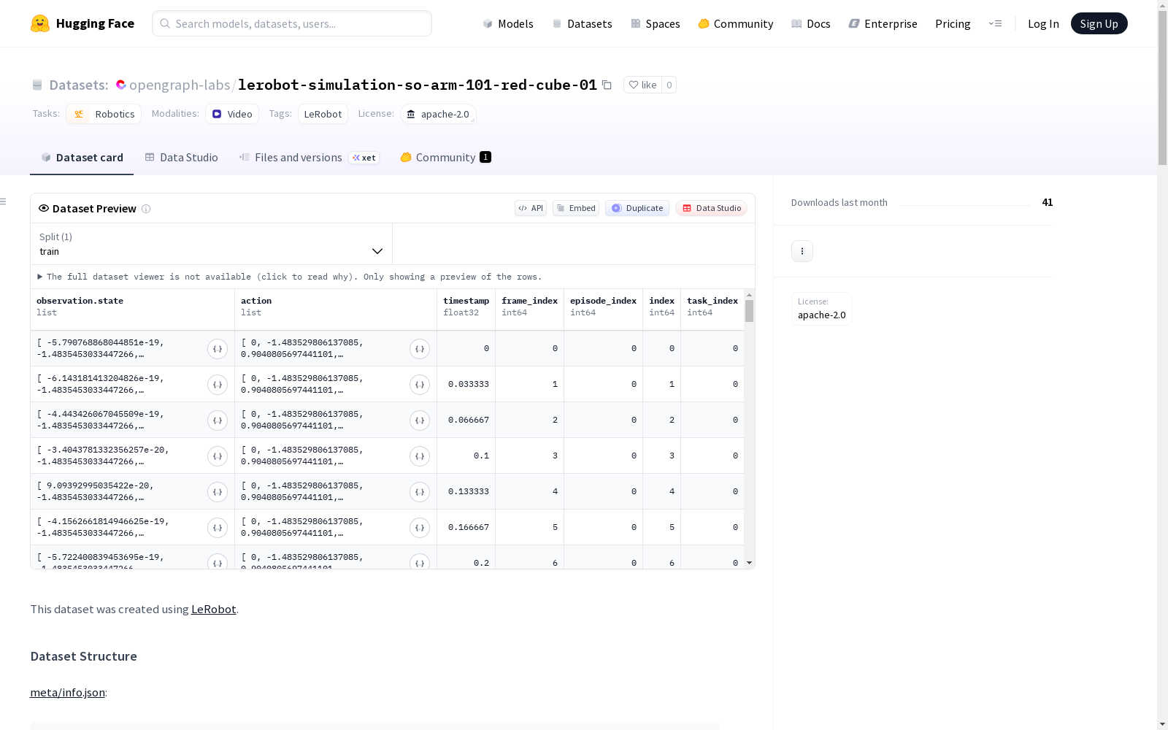Screen dimensions: 1168x730
Task: Open Community in top navigation
Action: tap(736, 23)
